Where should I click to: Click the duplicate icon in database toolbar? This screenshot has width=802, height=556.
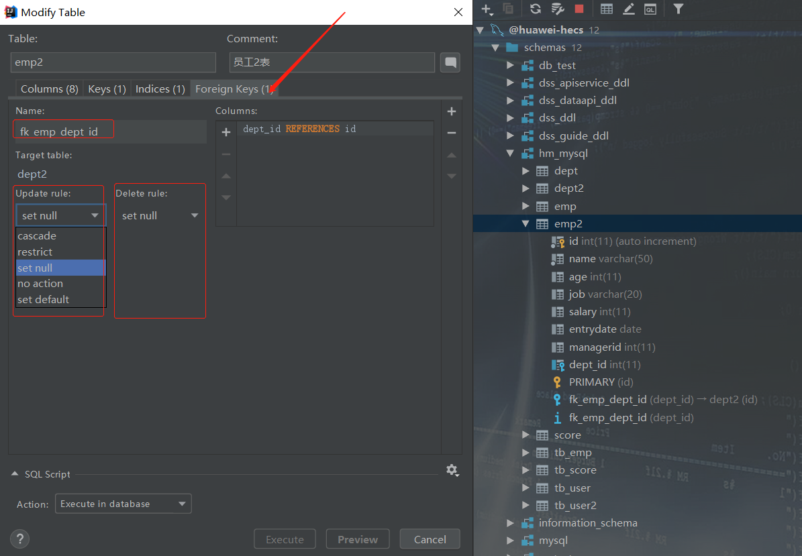[508, 9]
